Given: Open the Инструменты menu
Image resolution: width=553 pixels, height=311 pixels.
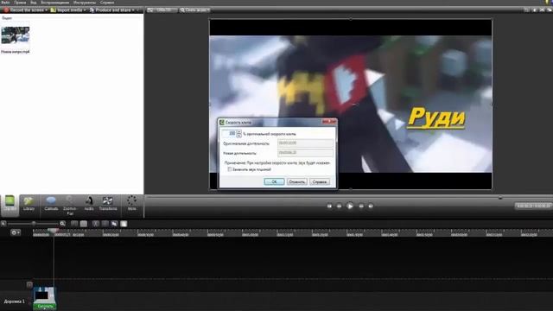Looking at the screenshot, I should 85,3.
